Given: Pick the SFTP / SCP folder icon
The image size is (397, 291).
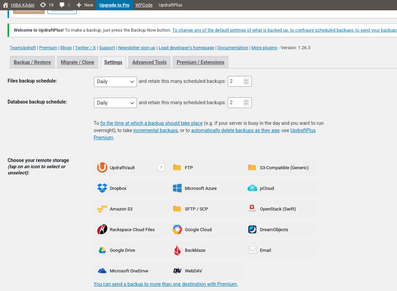Looking at the screenshot, I should tap(177, 209).
